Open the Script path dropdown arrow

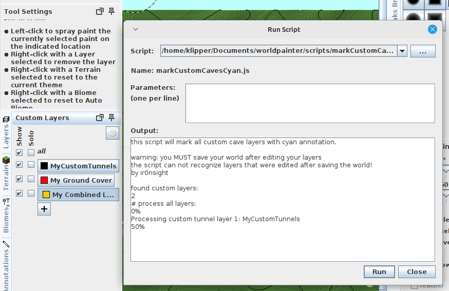coord(402,51)
